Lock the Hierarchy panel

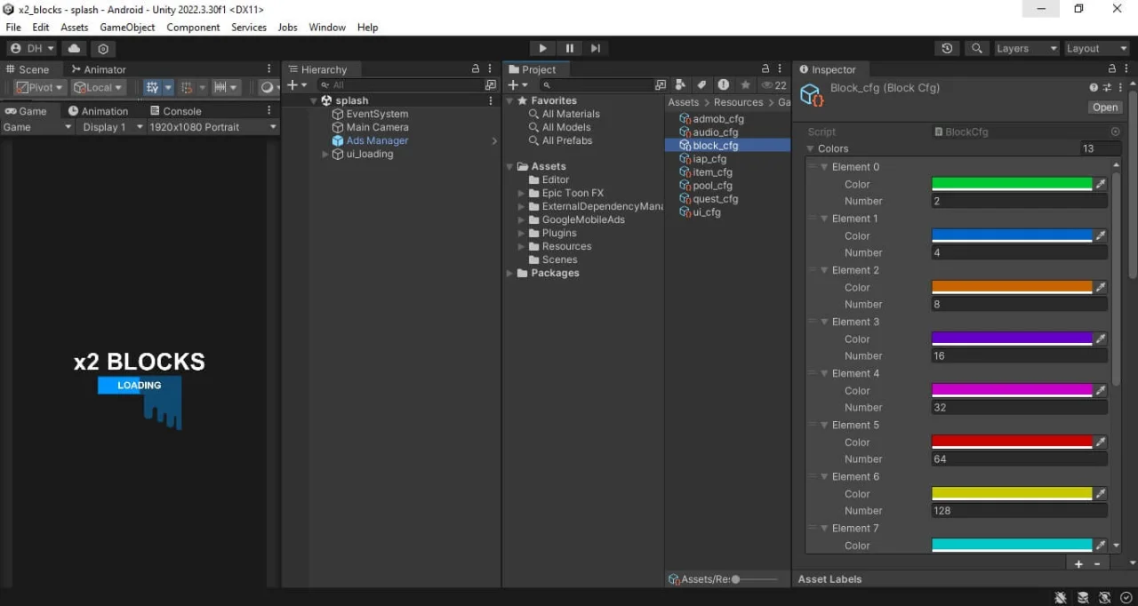pyautogui.click(x=476, y=69)
